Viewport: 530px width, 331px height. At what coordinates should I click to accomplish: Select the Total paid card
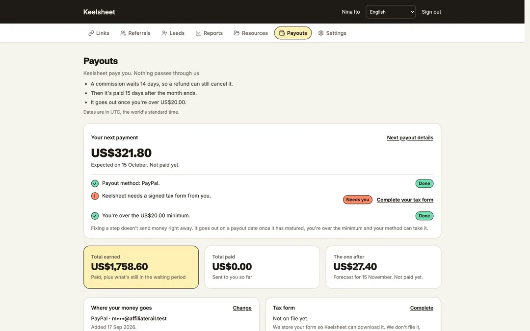(x=262, y=267)
